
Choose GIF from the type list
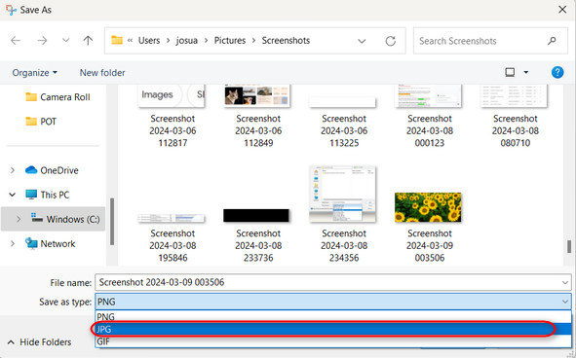pos(332,341)
